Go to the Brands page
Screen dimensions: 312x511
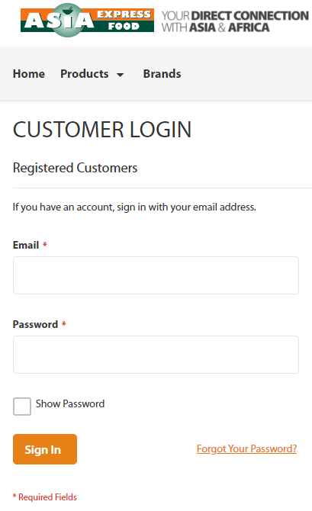162,74
